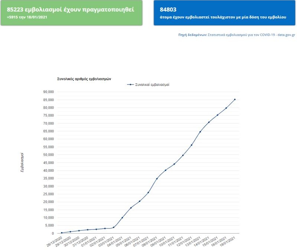Click the green total vaccinations card
This screenshot has width=297, height=251.
click(72, 13)
